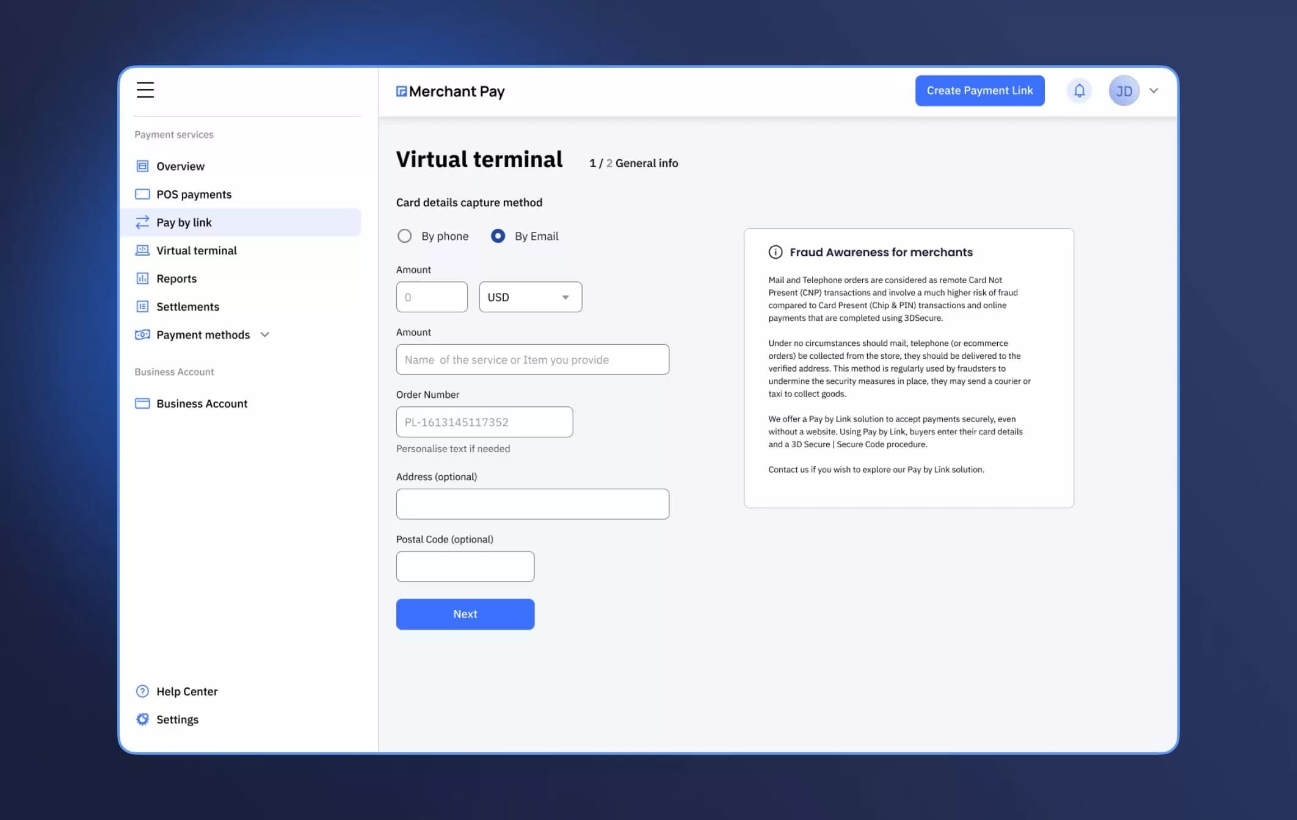This screenshot has height=820, width=1297.
Task: Click the service or item name field
Action: click(532, 359)
